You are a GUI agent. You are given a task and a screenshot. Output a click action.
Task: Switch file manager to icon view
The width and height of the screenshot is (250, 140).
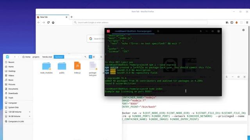pyautogui.click(x=90, y=57)
